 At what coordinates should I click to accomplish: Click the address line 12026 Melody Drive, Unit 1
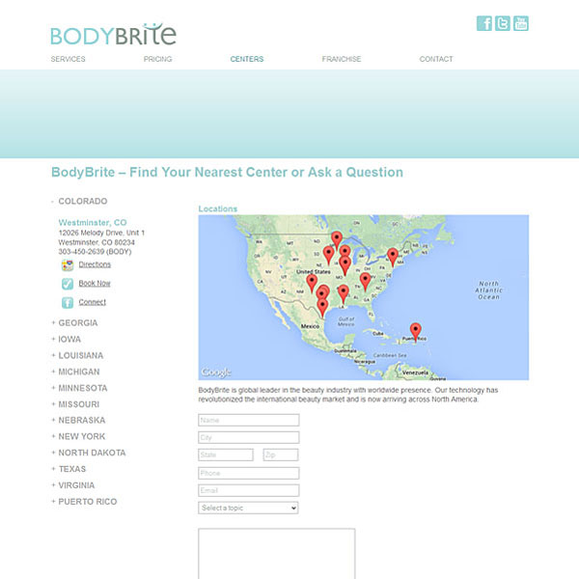[x=101, y=233]
